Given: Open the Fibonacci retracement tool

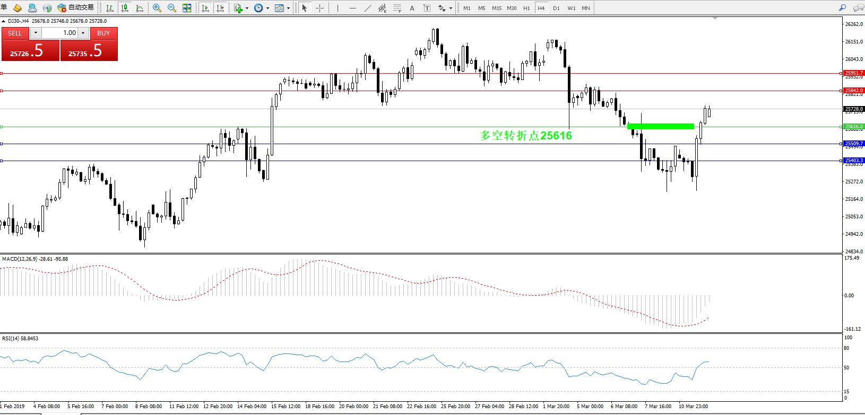Looking at the screenshot, I should [397, 8].
